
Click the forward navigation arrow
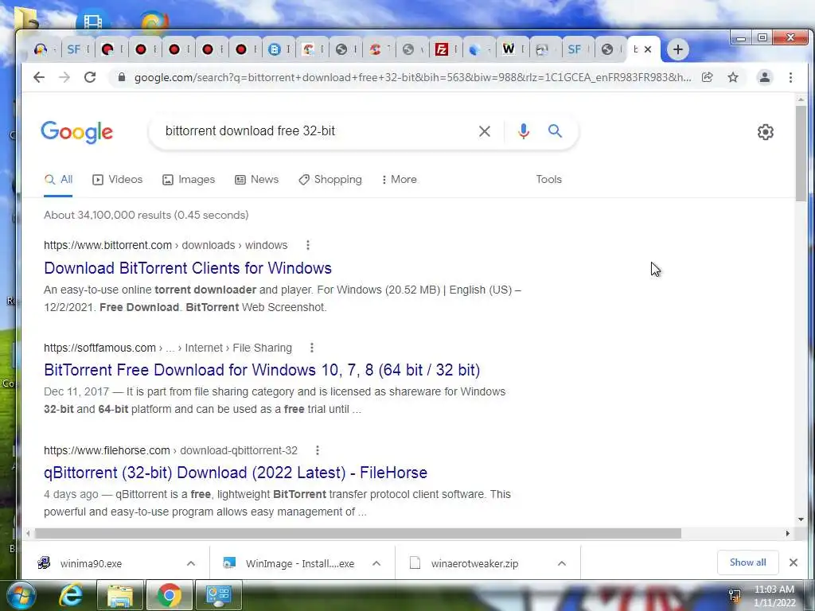(x=64, y=77)
